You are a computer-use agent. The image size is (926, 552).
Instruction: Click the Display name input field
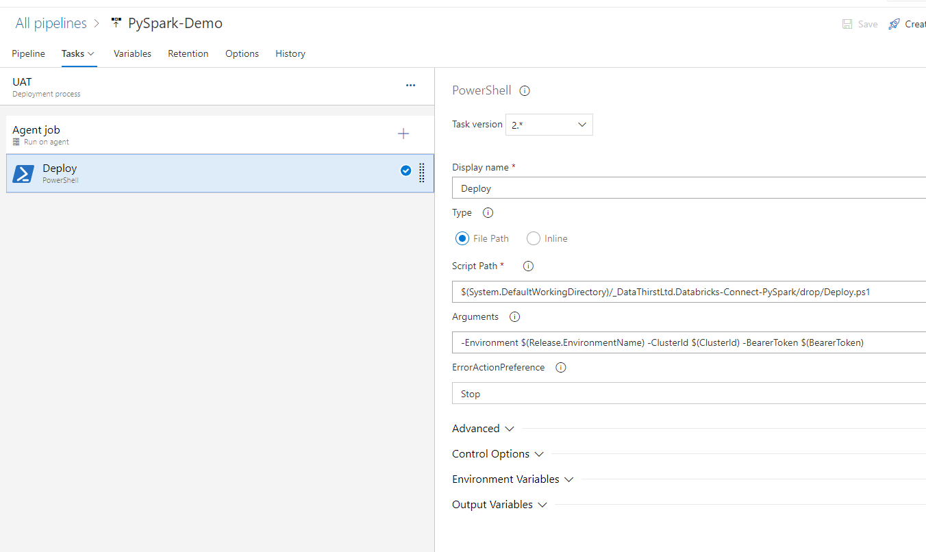tap(689, 188)
